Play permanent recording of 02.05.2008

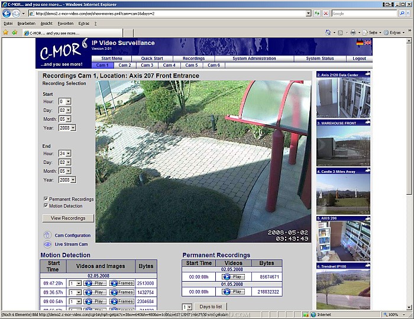coord(234,277)
